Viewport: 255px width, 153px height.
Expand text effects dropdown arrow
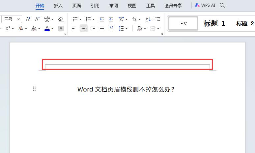(x=26, y=29)
